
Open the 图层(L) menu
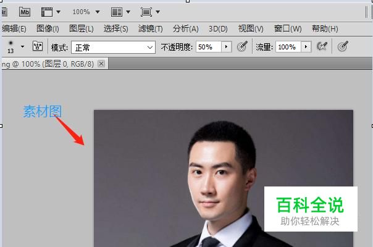click(x=82, y=29)
